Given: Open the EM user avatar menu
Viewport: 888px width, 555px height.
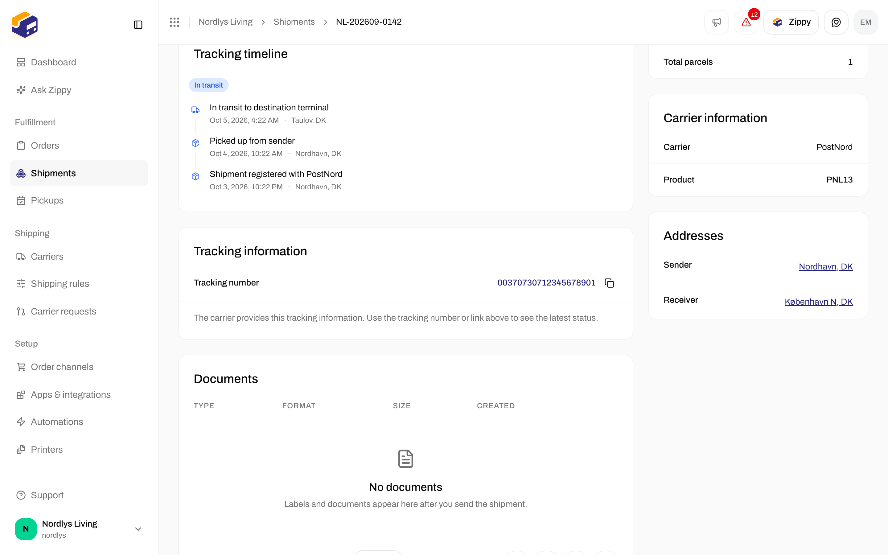Looking at the screenshot, I should (x=865, y=22).
